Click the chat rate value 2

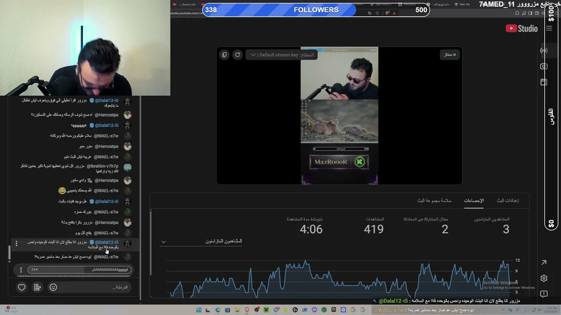(x=445, y=229)
